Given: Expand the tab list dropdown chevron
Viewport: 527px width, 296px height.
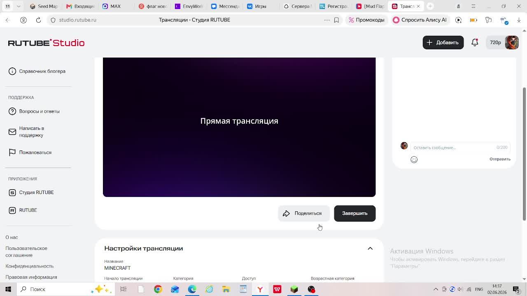Looking at the screenshot, I should [x=19, y=6].
